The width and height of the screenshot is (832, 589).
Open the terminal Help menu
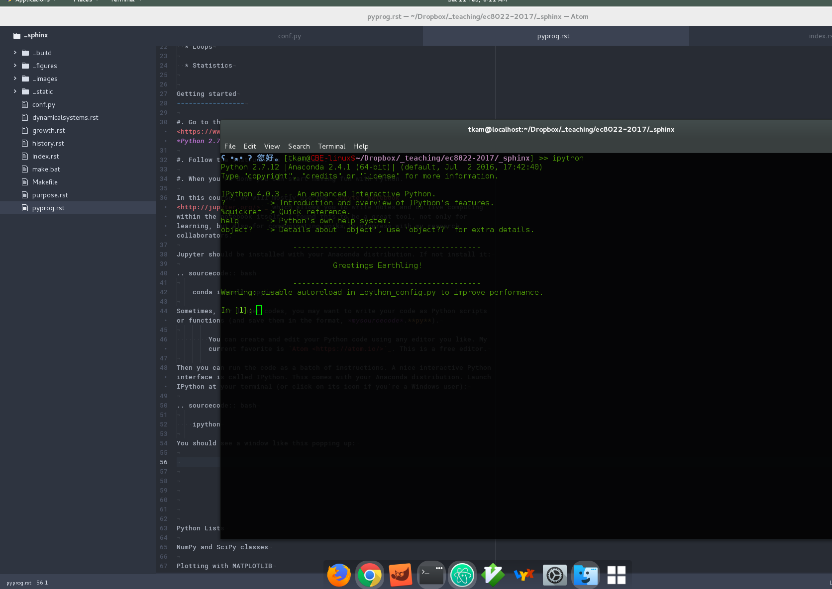click(361, 146)
